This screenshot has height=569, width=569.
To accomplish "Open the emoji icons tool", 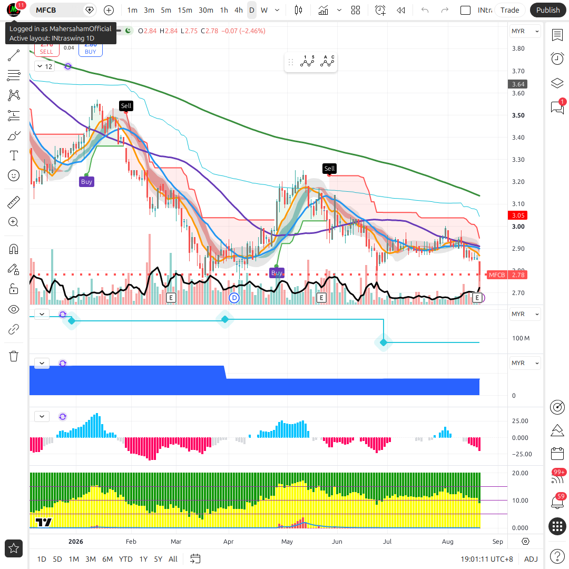I will [x=14, y=175].
